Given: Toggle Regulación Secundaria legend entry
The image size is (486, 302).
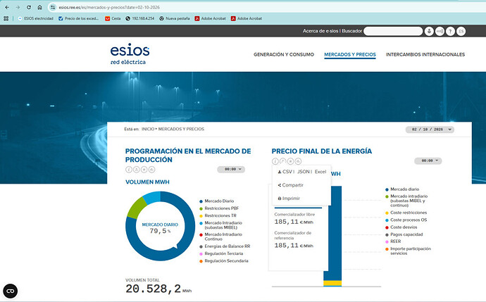Looking at the screenshot, I should 224,261.
